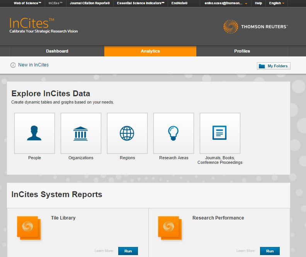Screen dimensions: 306x257
Task: Click the People label text
Action: [x=34, y=158]
